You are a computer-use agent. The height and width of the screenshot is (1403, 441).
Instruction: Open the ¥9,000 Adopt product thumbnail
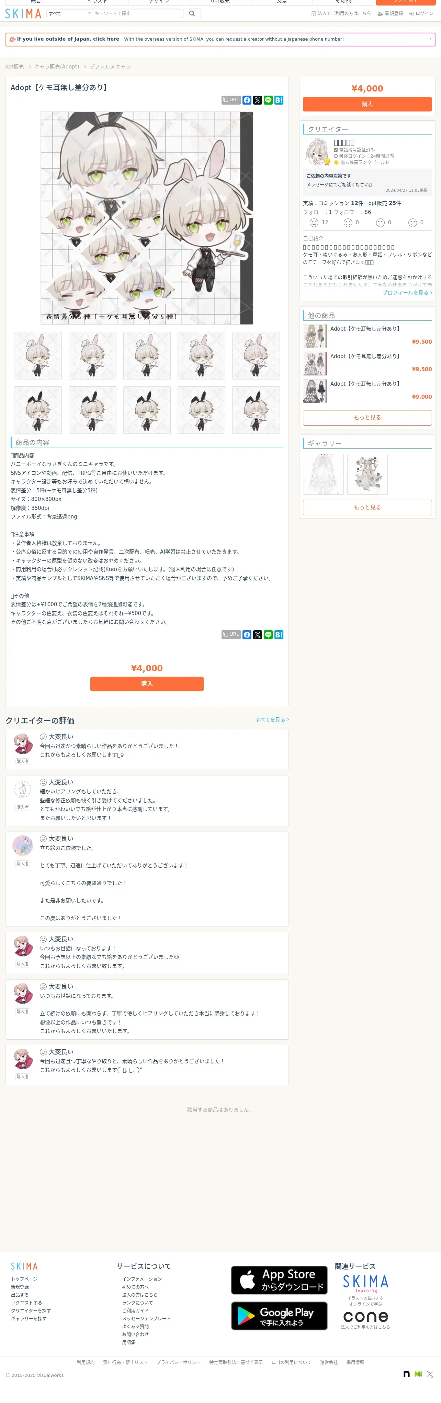coord(315,391)
